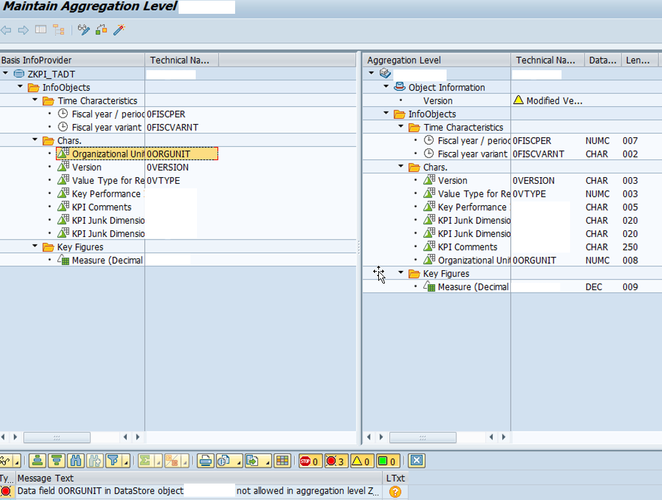
Task: Select KPI Comments in the left tree
Action: tap(102, 207)
